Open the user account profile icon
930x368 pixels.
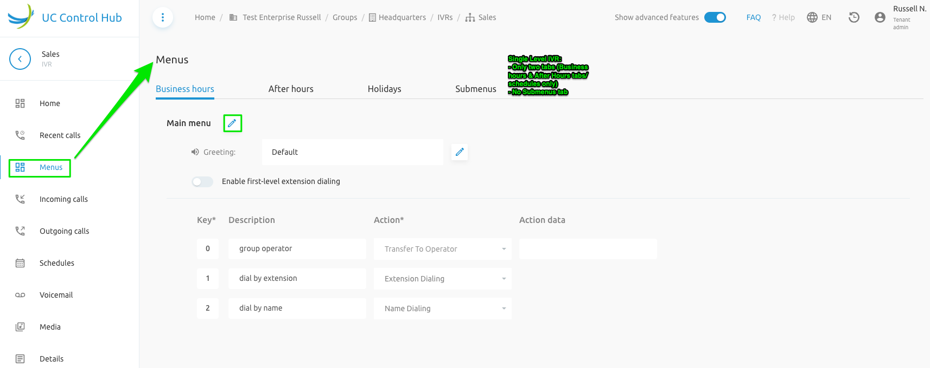880,17
